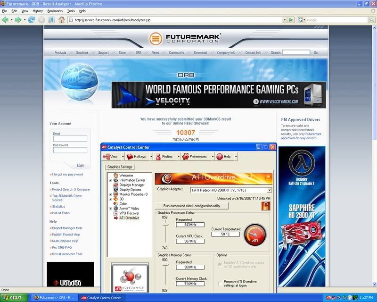Click the ATI icon in system tray
Viewport: 377px width, 302px height.
328,298
